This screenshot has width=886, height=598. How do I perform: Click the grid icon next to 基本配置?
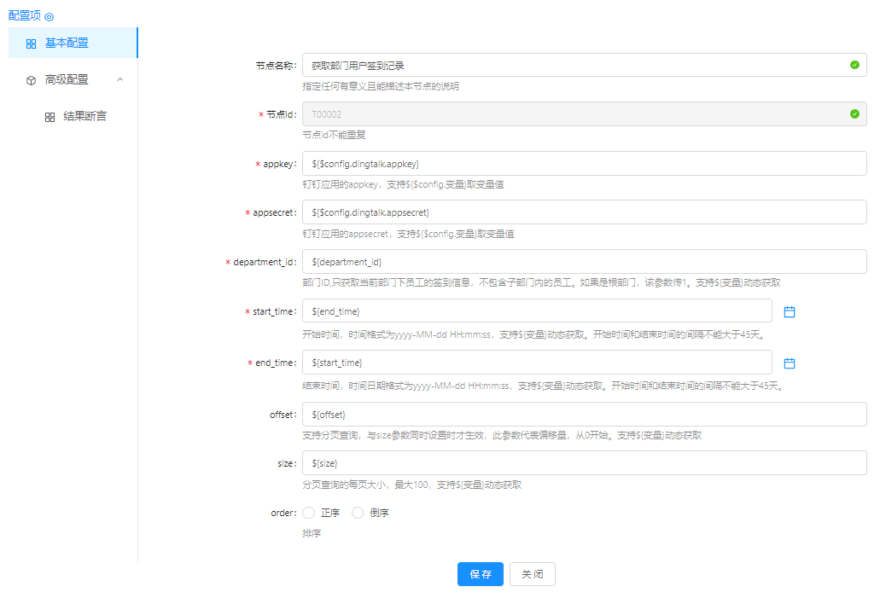click(32, 44)
